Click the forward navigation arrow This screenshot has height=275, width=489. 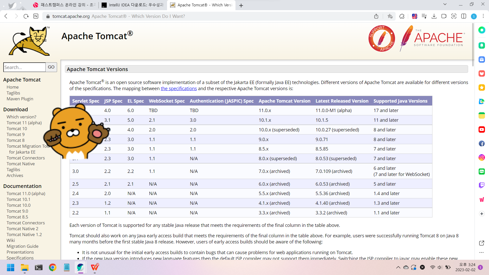coord(16,16)
